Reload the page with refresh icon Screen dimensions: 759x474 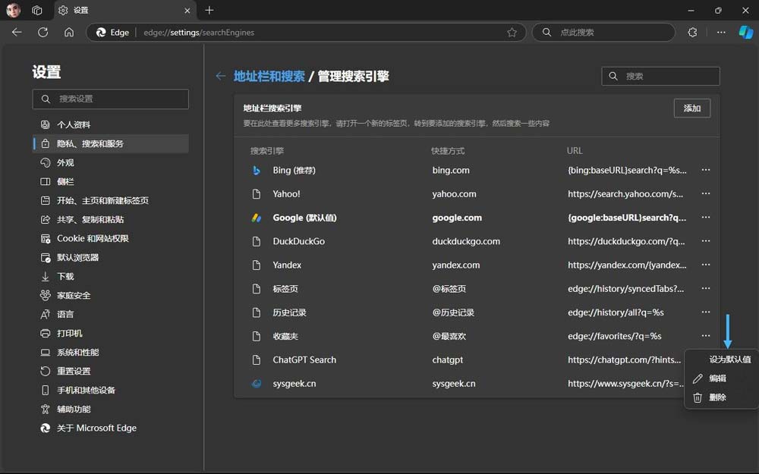(43, 33)
